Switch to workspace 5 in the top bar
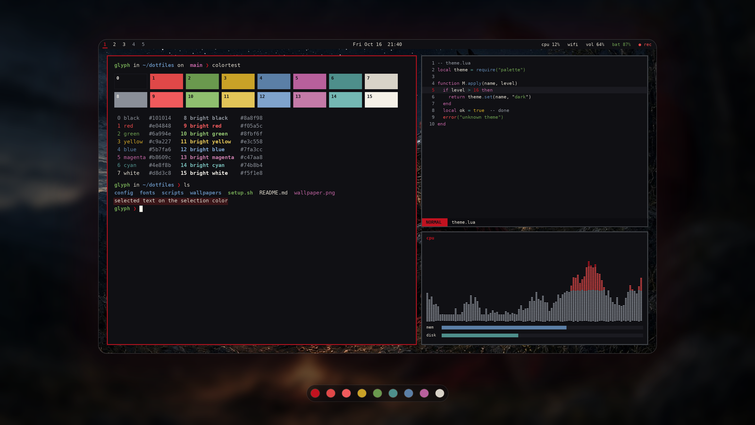The width and height of the screenshot is (755, 425). click(x=143, y=44)
